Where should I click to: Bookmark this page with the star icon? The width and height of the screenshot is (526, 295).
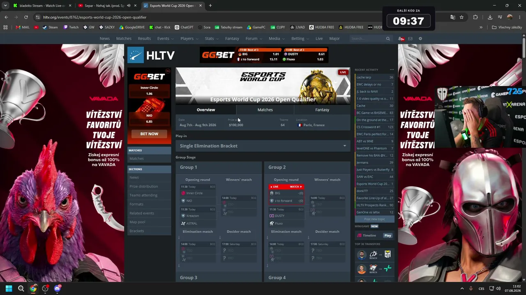pyautogui.click(x=461, y=17)
